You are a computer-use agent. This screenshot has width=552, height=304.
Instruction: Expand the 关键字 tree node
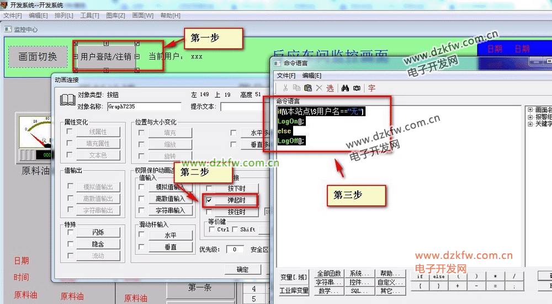click(x=530, y=124)
